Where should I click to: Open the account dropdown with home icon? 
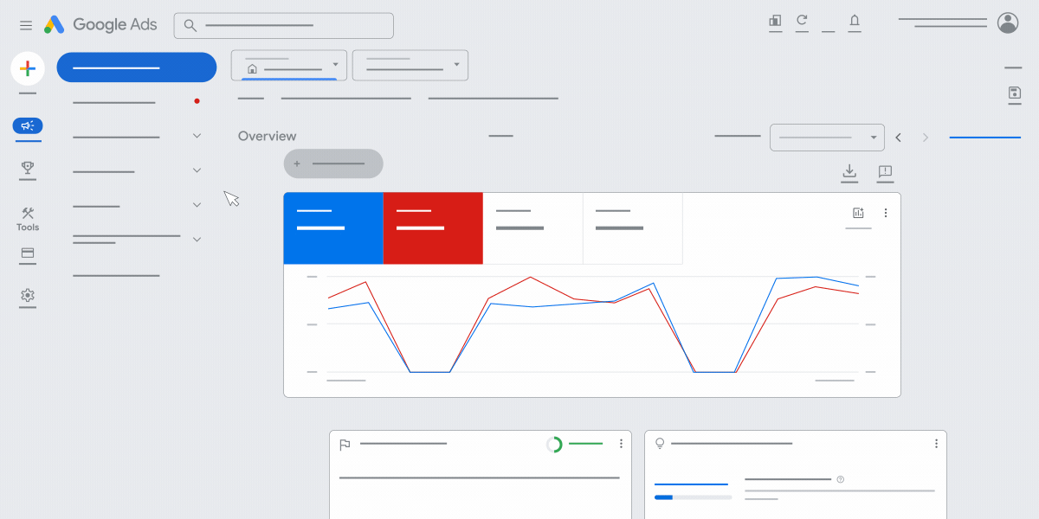point(289,65)
